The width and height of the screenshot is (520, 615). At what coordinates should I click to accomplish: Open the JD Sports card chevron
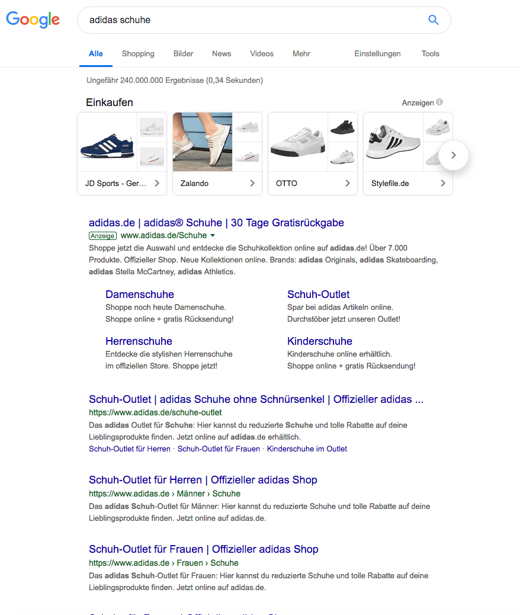(157, 183)
